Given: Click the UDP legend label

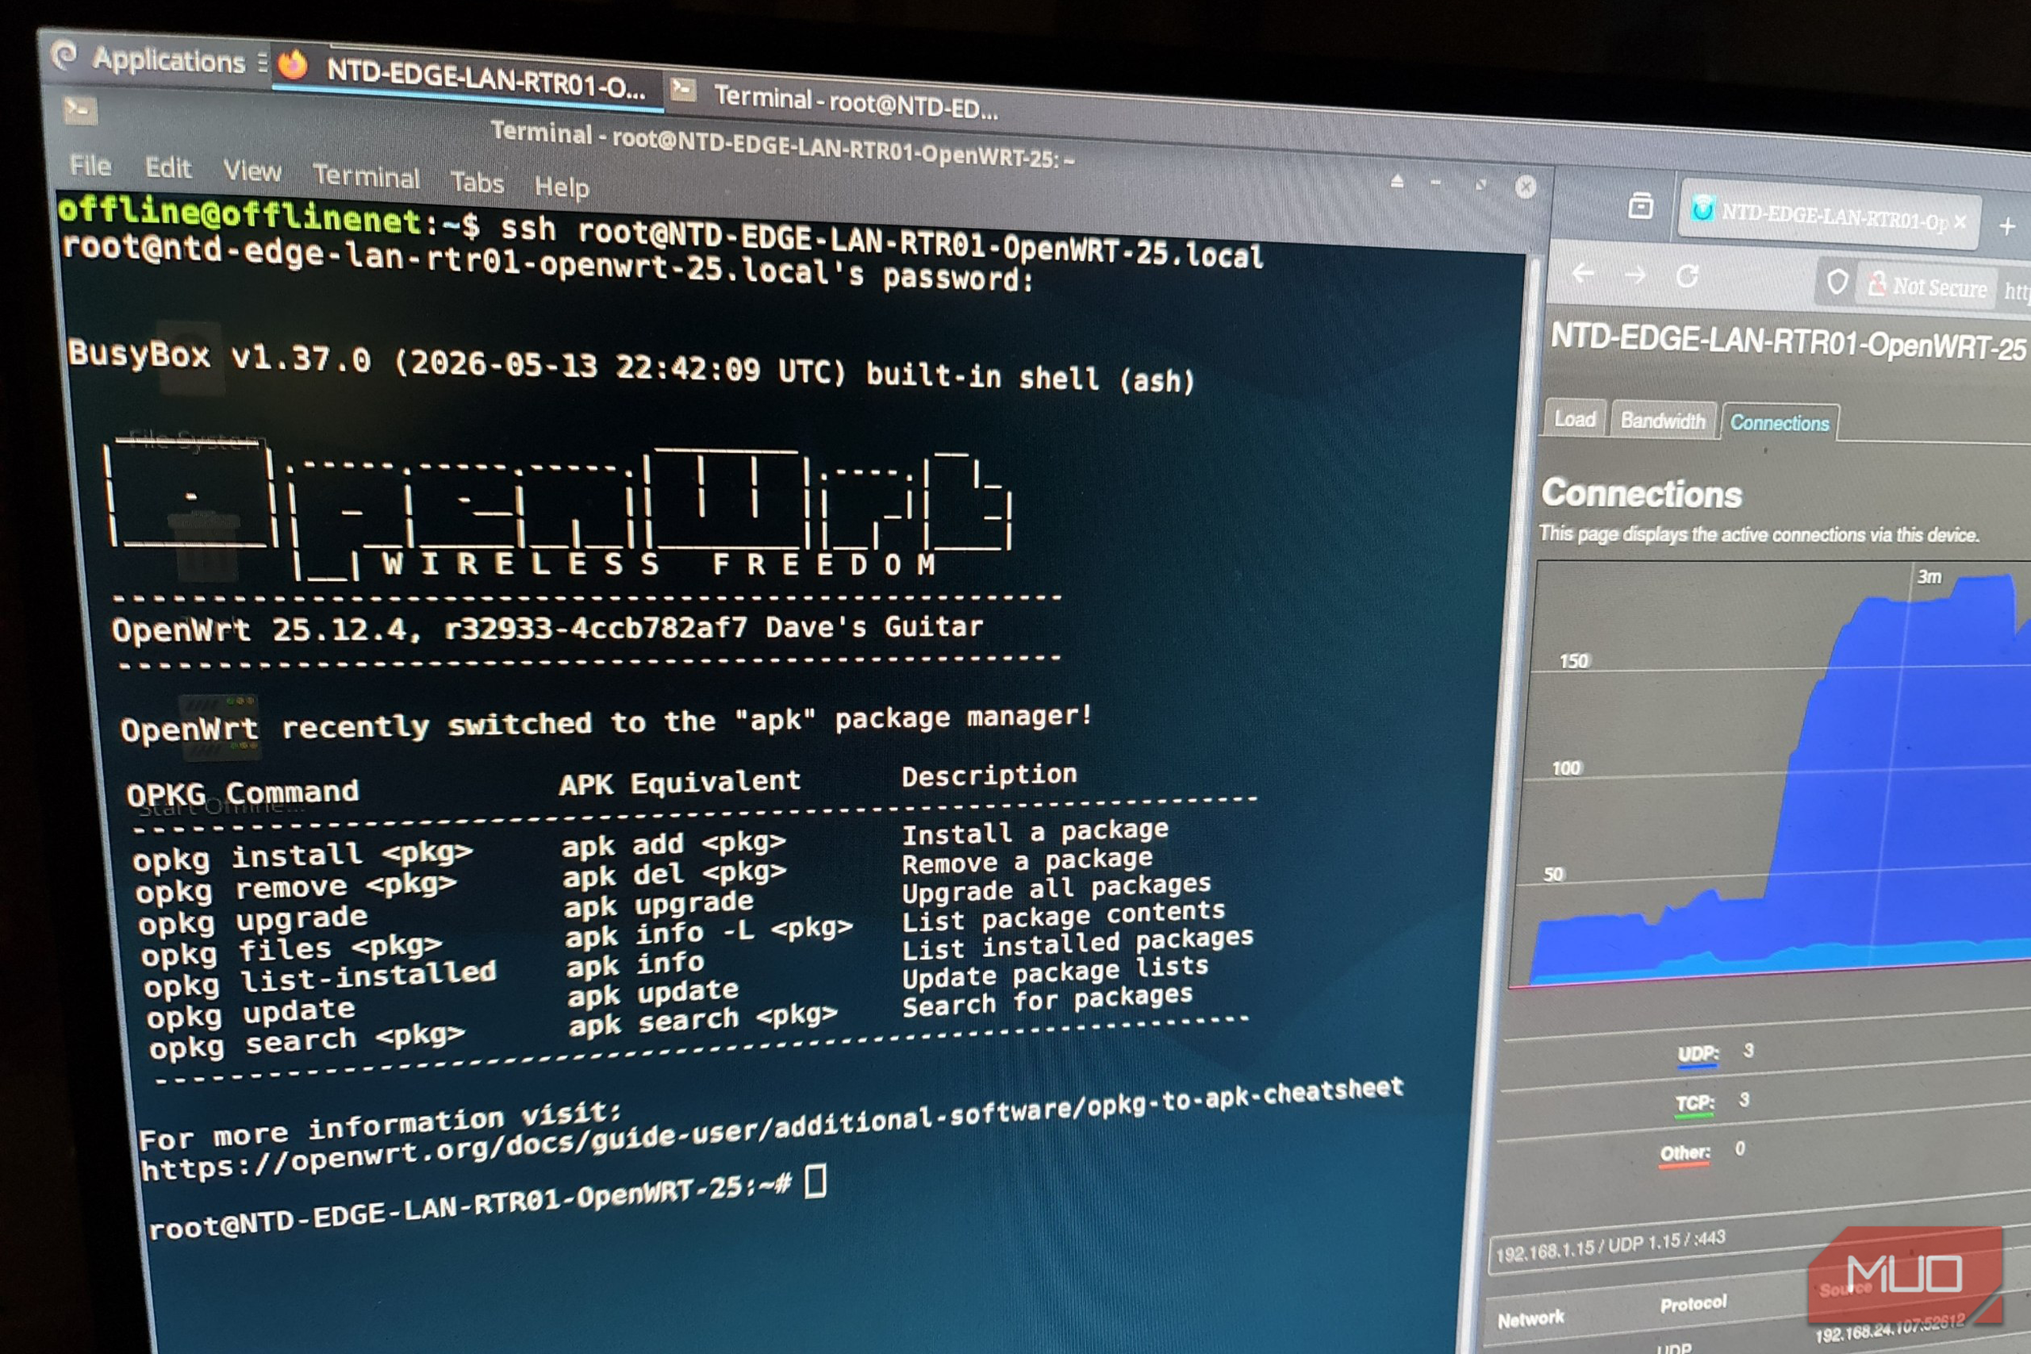Looking at the screenshot, I should point(1697,1054).
